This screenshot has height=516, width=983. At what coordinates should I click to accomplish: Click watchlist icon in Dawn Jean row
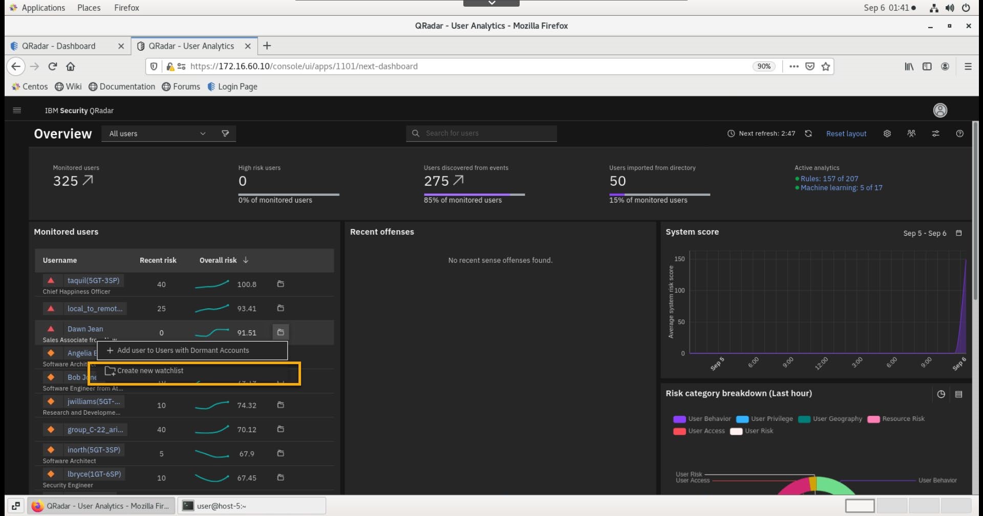pyautogui.click(x=281, y=332)
